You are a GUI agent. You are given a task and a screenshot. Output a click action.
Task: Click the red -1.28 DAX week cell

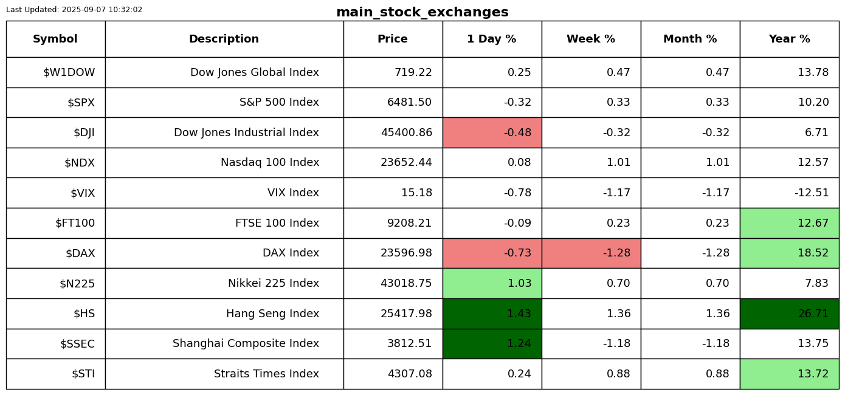point(591,253)
